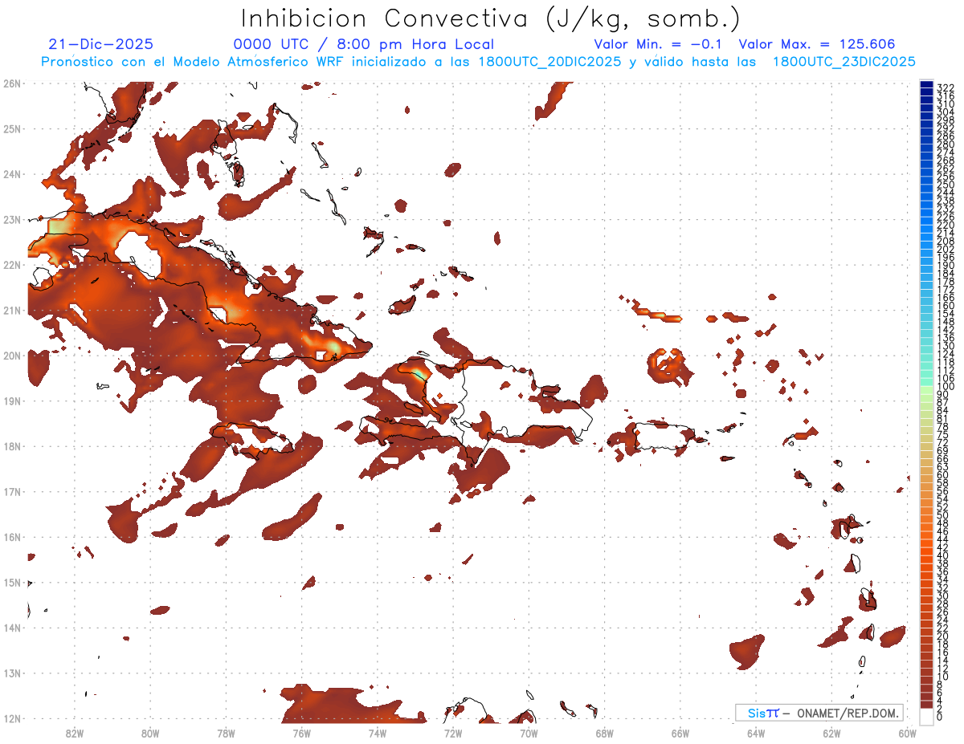This screenshot has height=744, width=964.
Task: Click the 21N latitude label
Action: pos(11,310)
